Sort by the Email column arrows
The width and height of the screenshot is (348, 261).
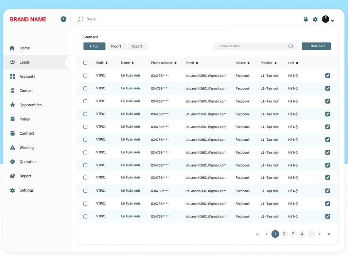pos(197,63)
